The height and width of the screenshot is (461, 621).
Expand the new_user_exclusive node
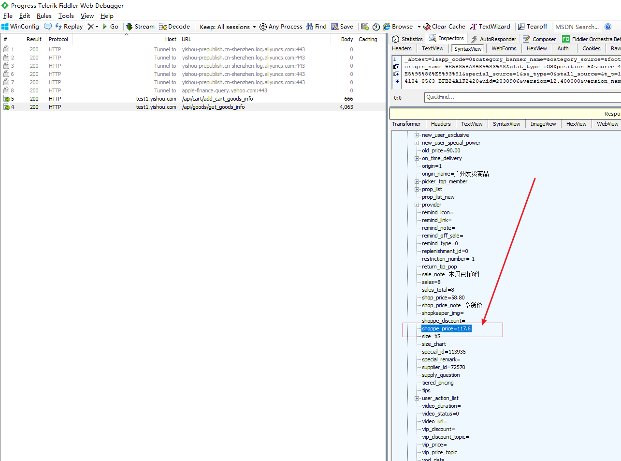(x=417, y=135)
